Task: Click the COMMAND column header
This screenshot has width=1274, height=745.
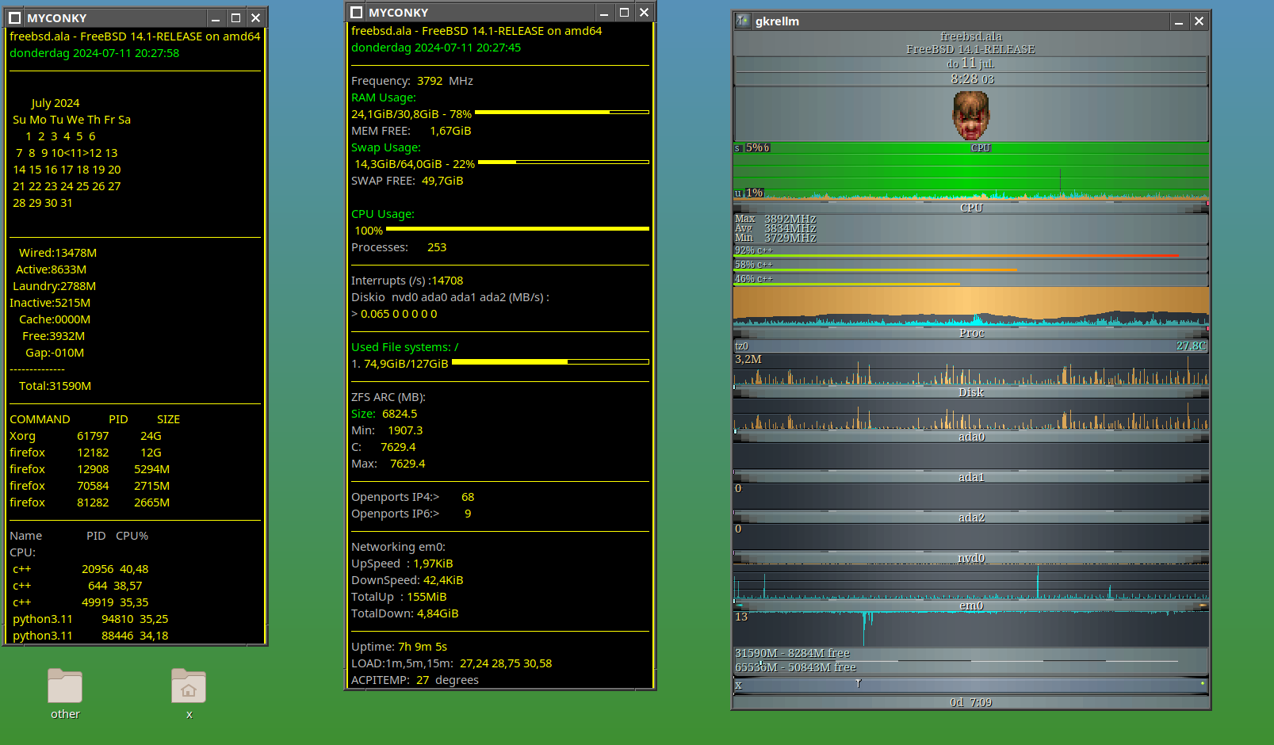Action: click(40, 419)
